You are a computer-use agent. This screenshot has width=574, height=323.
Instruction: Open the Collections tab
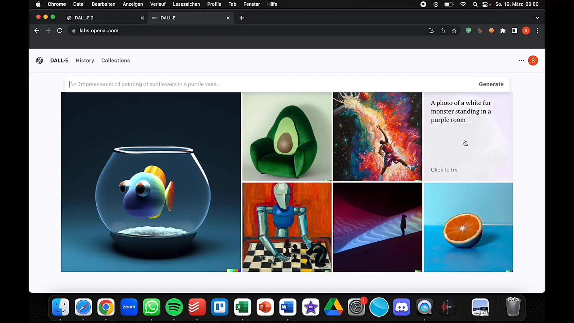[x=115, y=60]
